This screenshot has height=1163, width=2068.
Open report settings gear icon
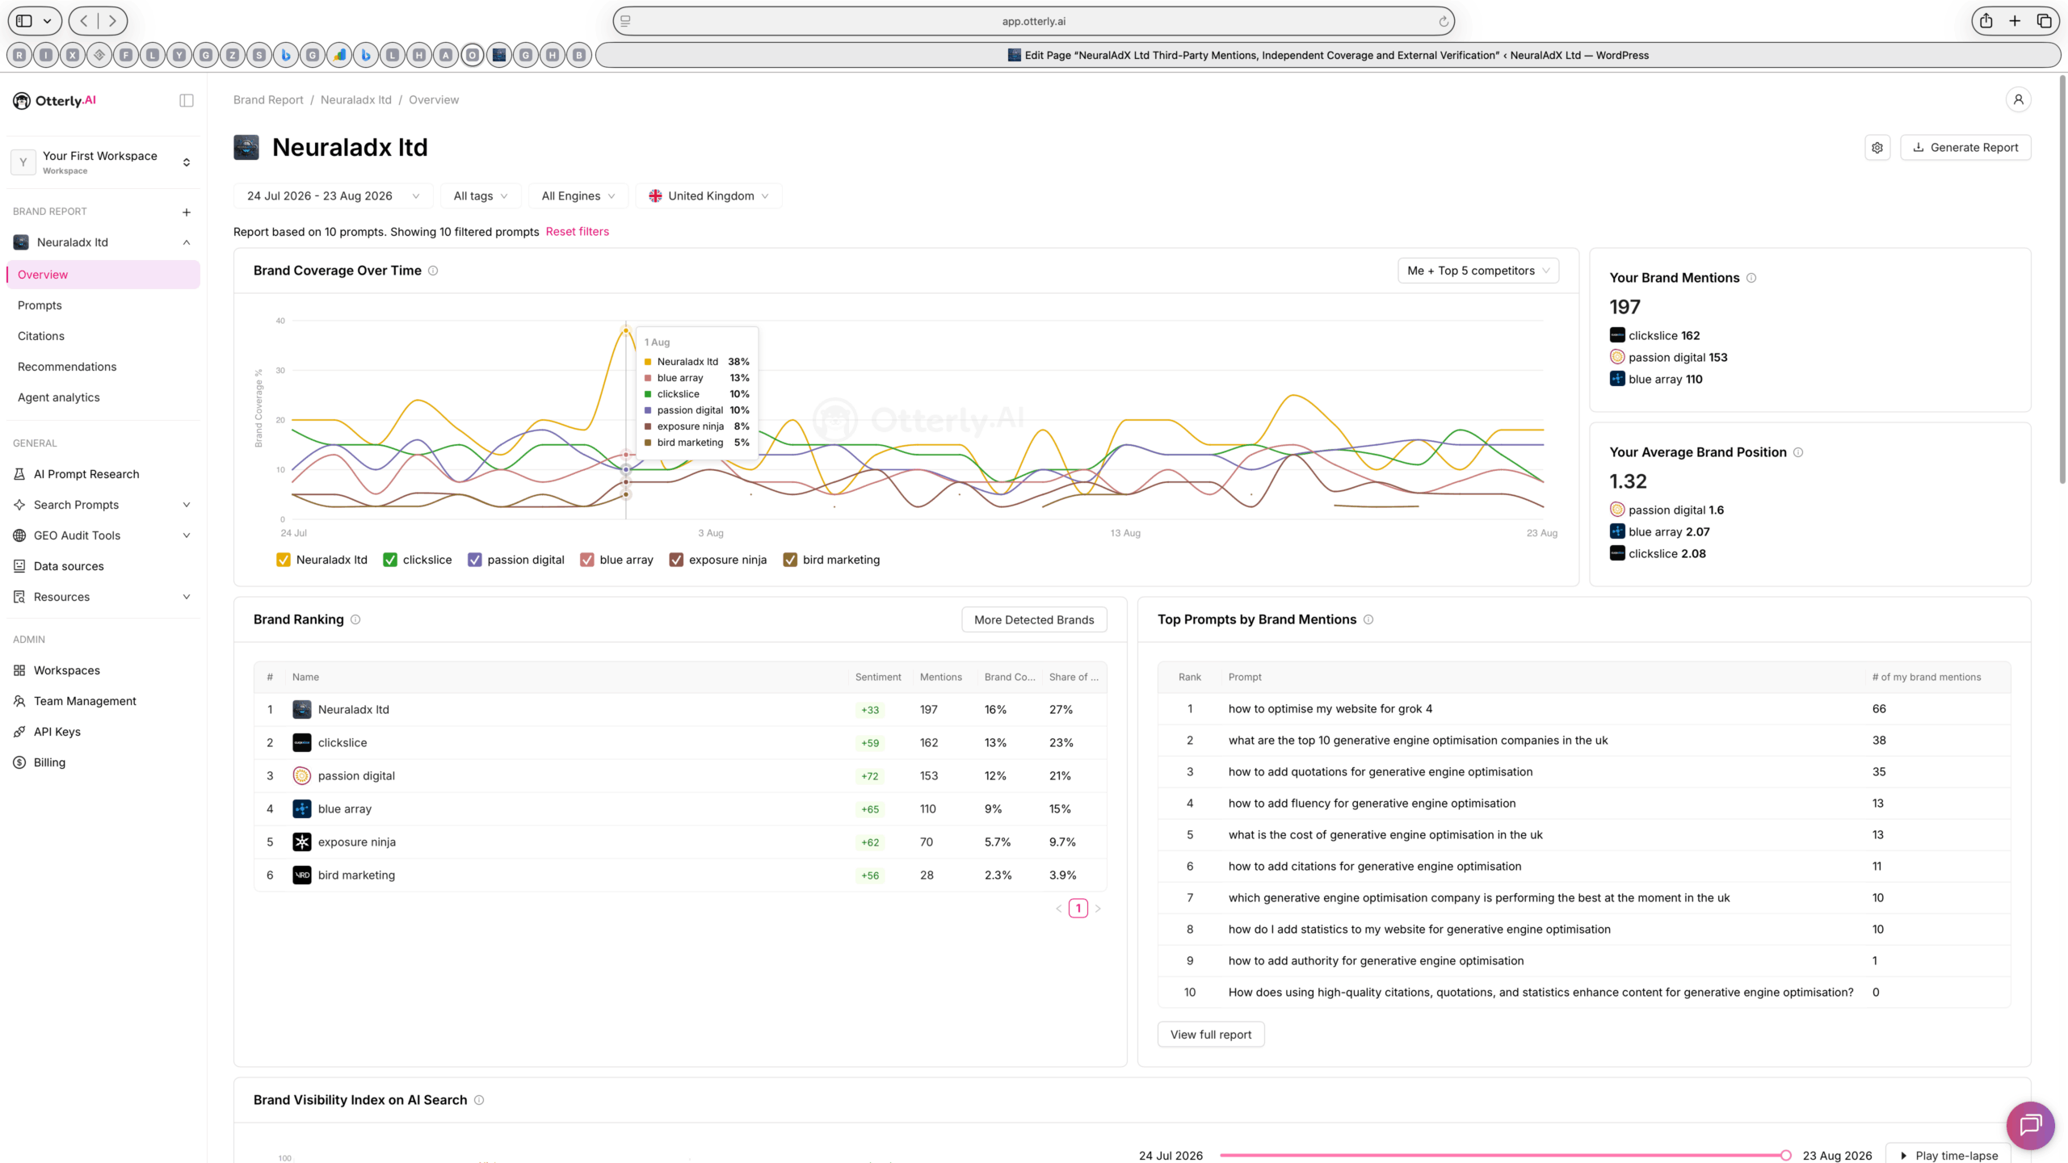click(x=1877, y=148)
